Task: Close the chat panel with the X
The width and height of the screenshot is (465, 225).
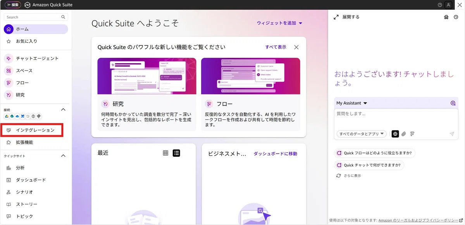Action: (x=460, y=5)
